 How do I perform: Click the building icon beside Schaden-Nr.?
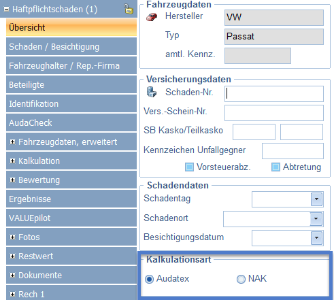152,92
